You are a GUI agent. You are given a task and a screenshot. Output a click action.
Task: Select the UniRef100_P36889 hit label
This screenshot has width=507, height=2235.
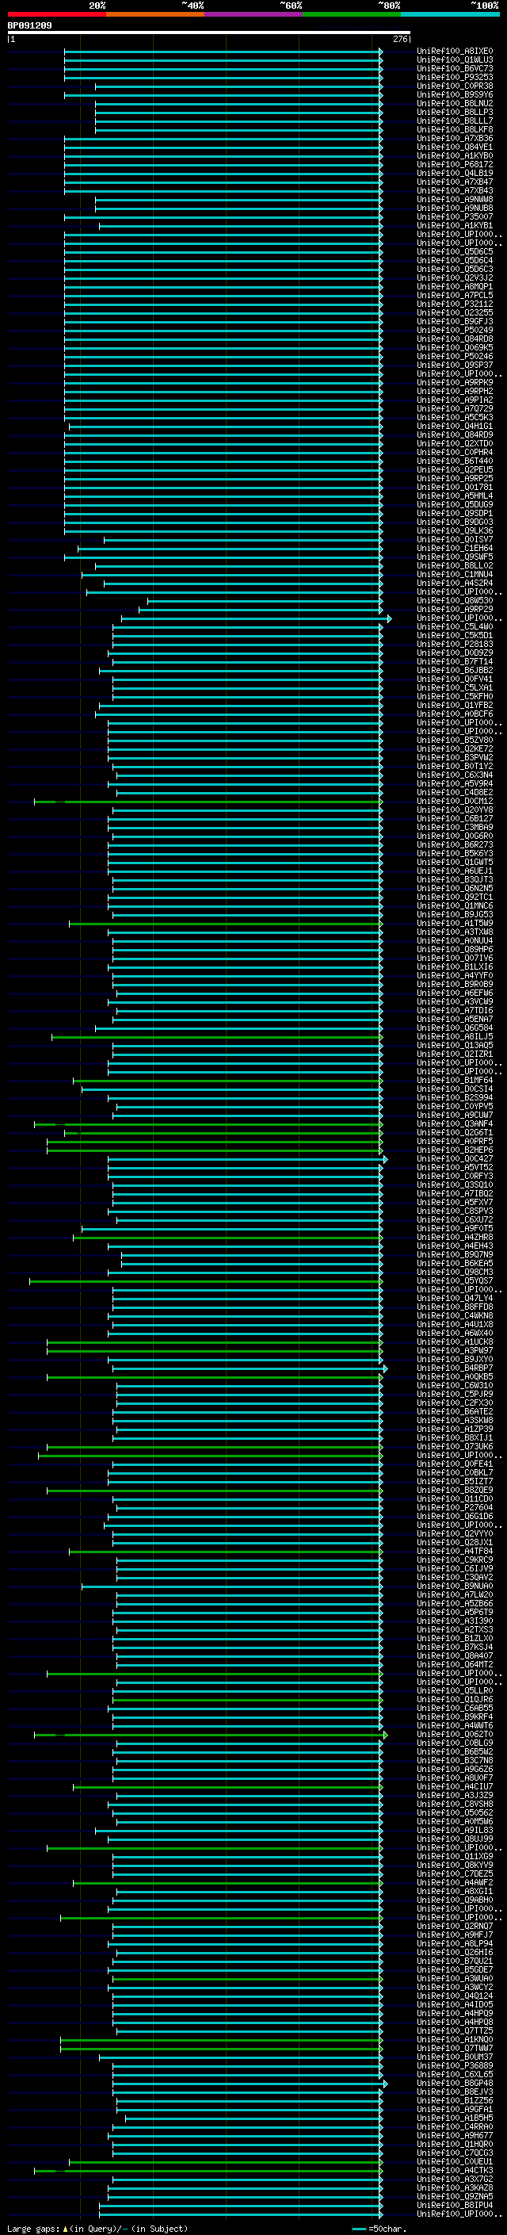pyautogui.click(x=455, y=2065)
